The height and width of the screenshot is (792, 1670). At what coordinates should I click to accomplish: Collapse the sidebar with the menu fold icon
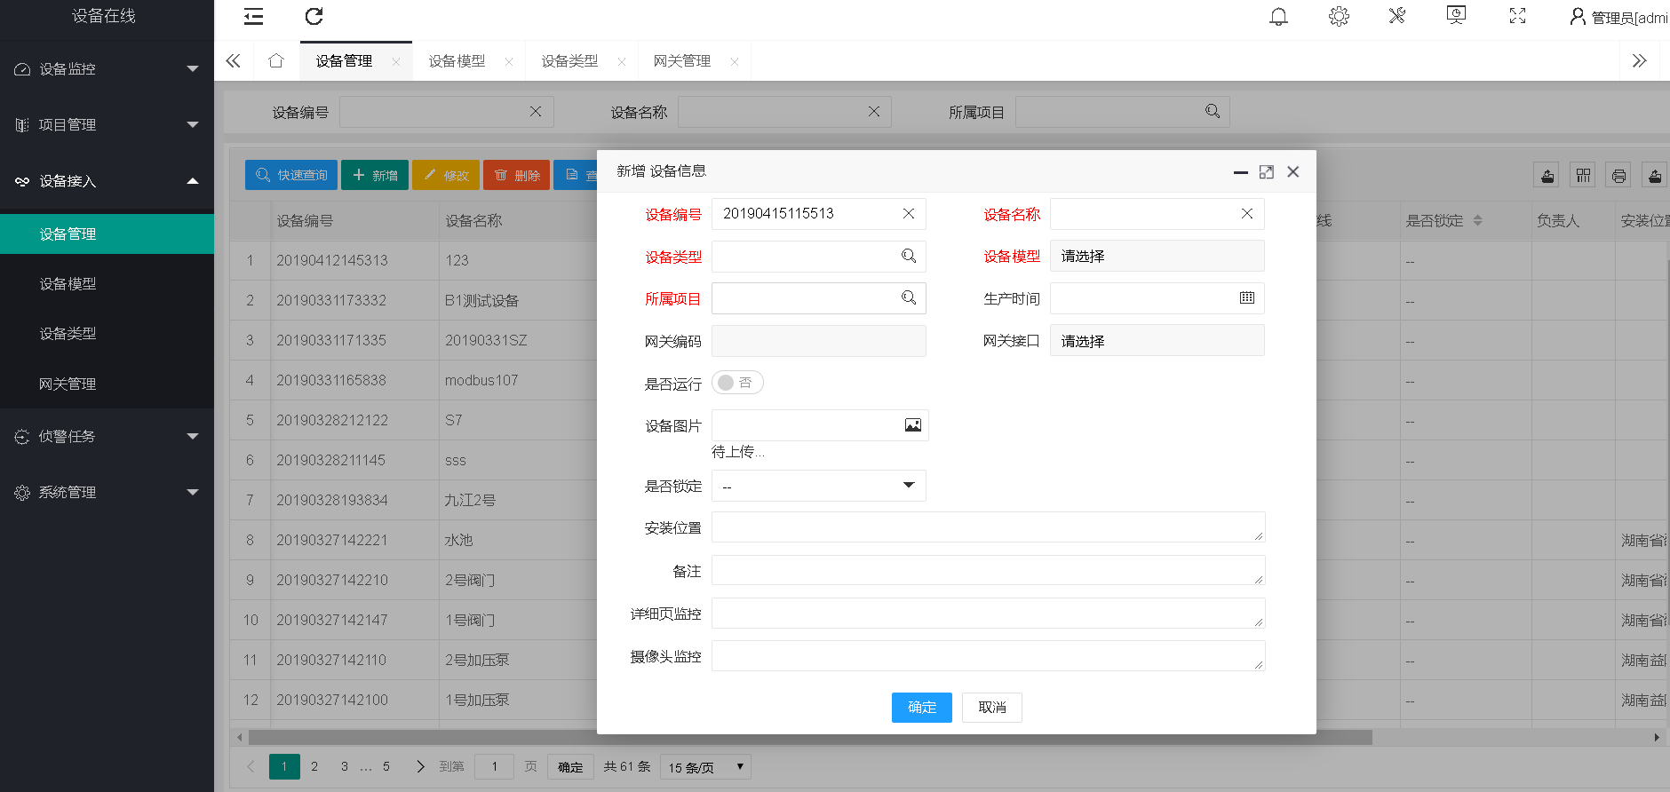tap(253, 16)
